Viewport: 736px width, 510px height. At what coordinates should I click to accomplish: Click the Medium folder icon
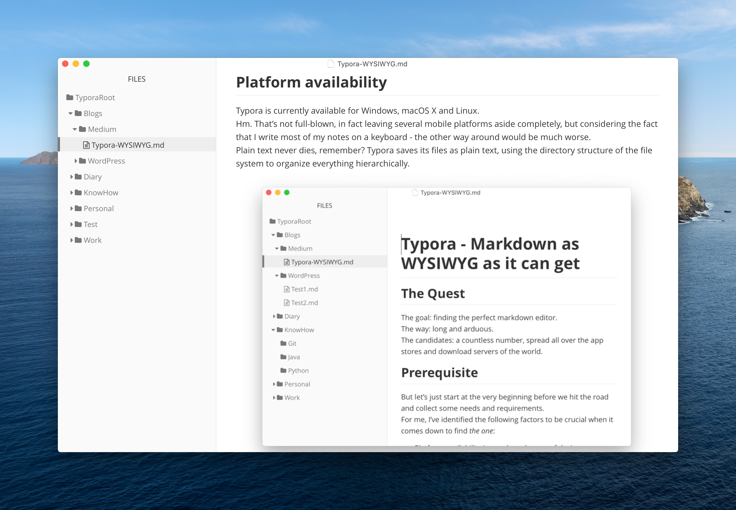82,129
